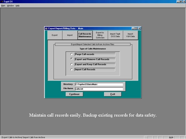Click the File Name input field
This screenshot has height=139, width=186.
99,89
